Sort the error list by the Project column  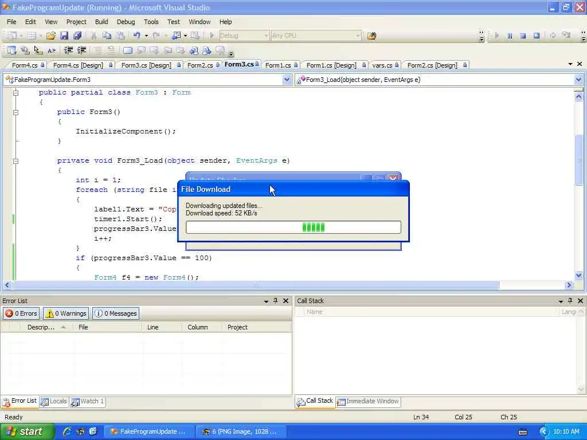tap(256, 327)
